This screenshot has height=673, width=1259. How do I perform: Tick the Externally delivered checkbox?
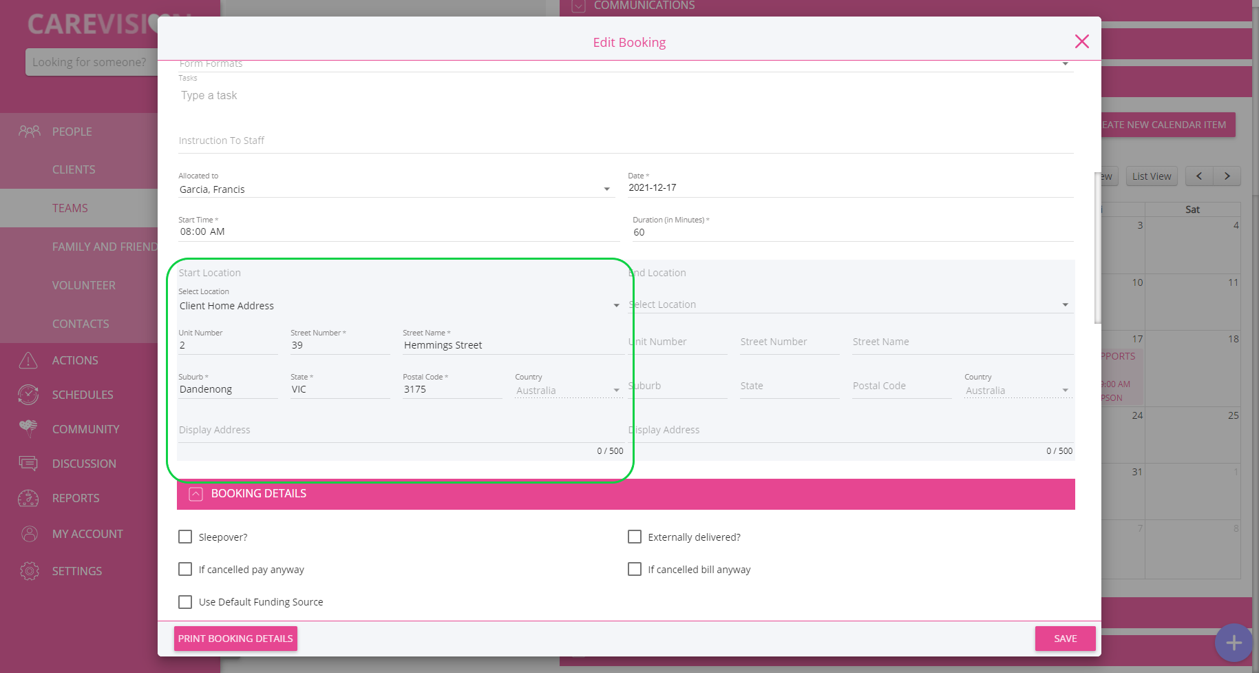pos(635,537)
